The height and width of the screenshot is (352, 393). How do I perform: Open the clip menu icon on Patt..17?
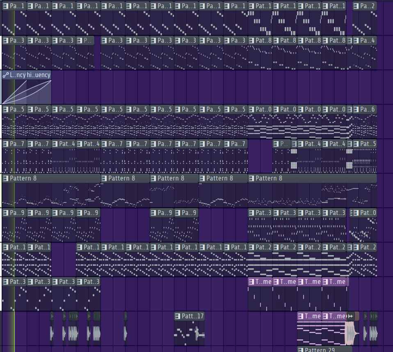click(x=178, y=316)
